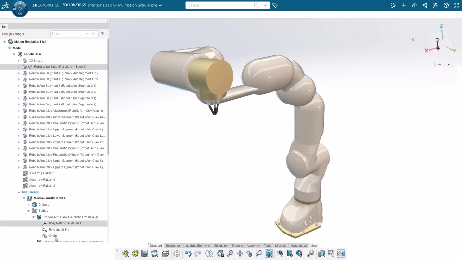Click next result arrow in Find box
Image resolution: width=462 pixels, height=260 pixels.
coord(93,34)
